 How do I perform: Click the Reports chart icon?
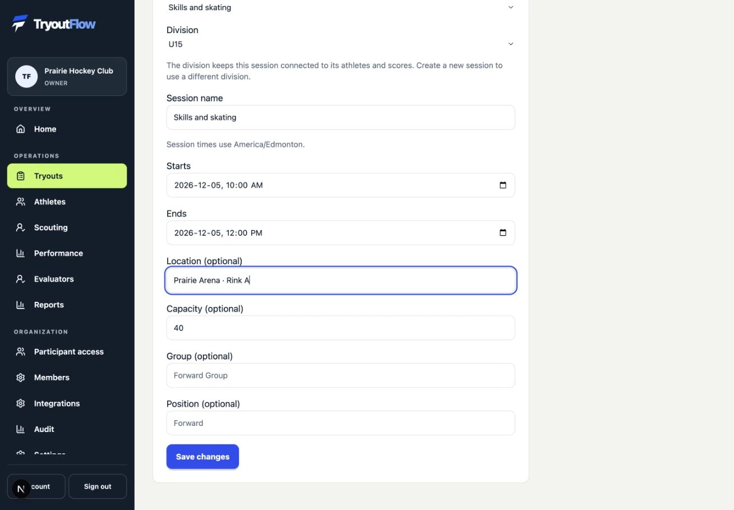(21, 305)
